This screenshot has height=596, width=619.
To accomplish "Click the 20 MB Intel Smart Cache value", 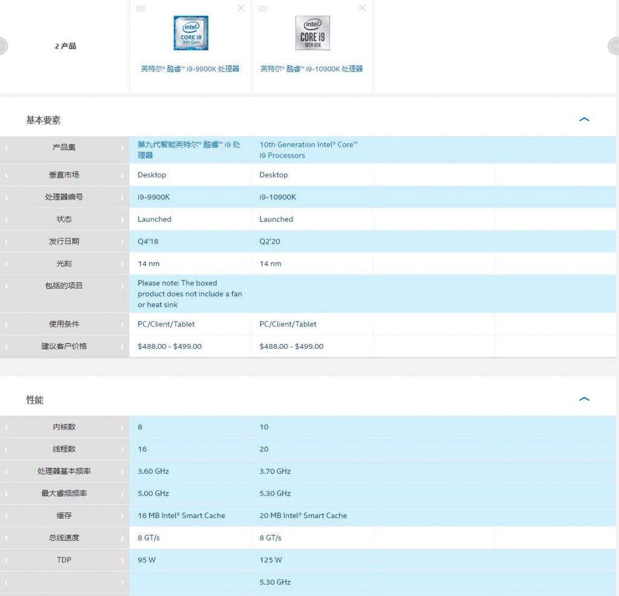I will 303,516.
